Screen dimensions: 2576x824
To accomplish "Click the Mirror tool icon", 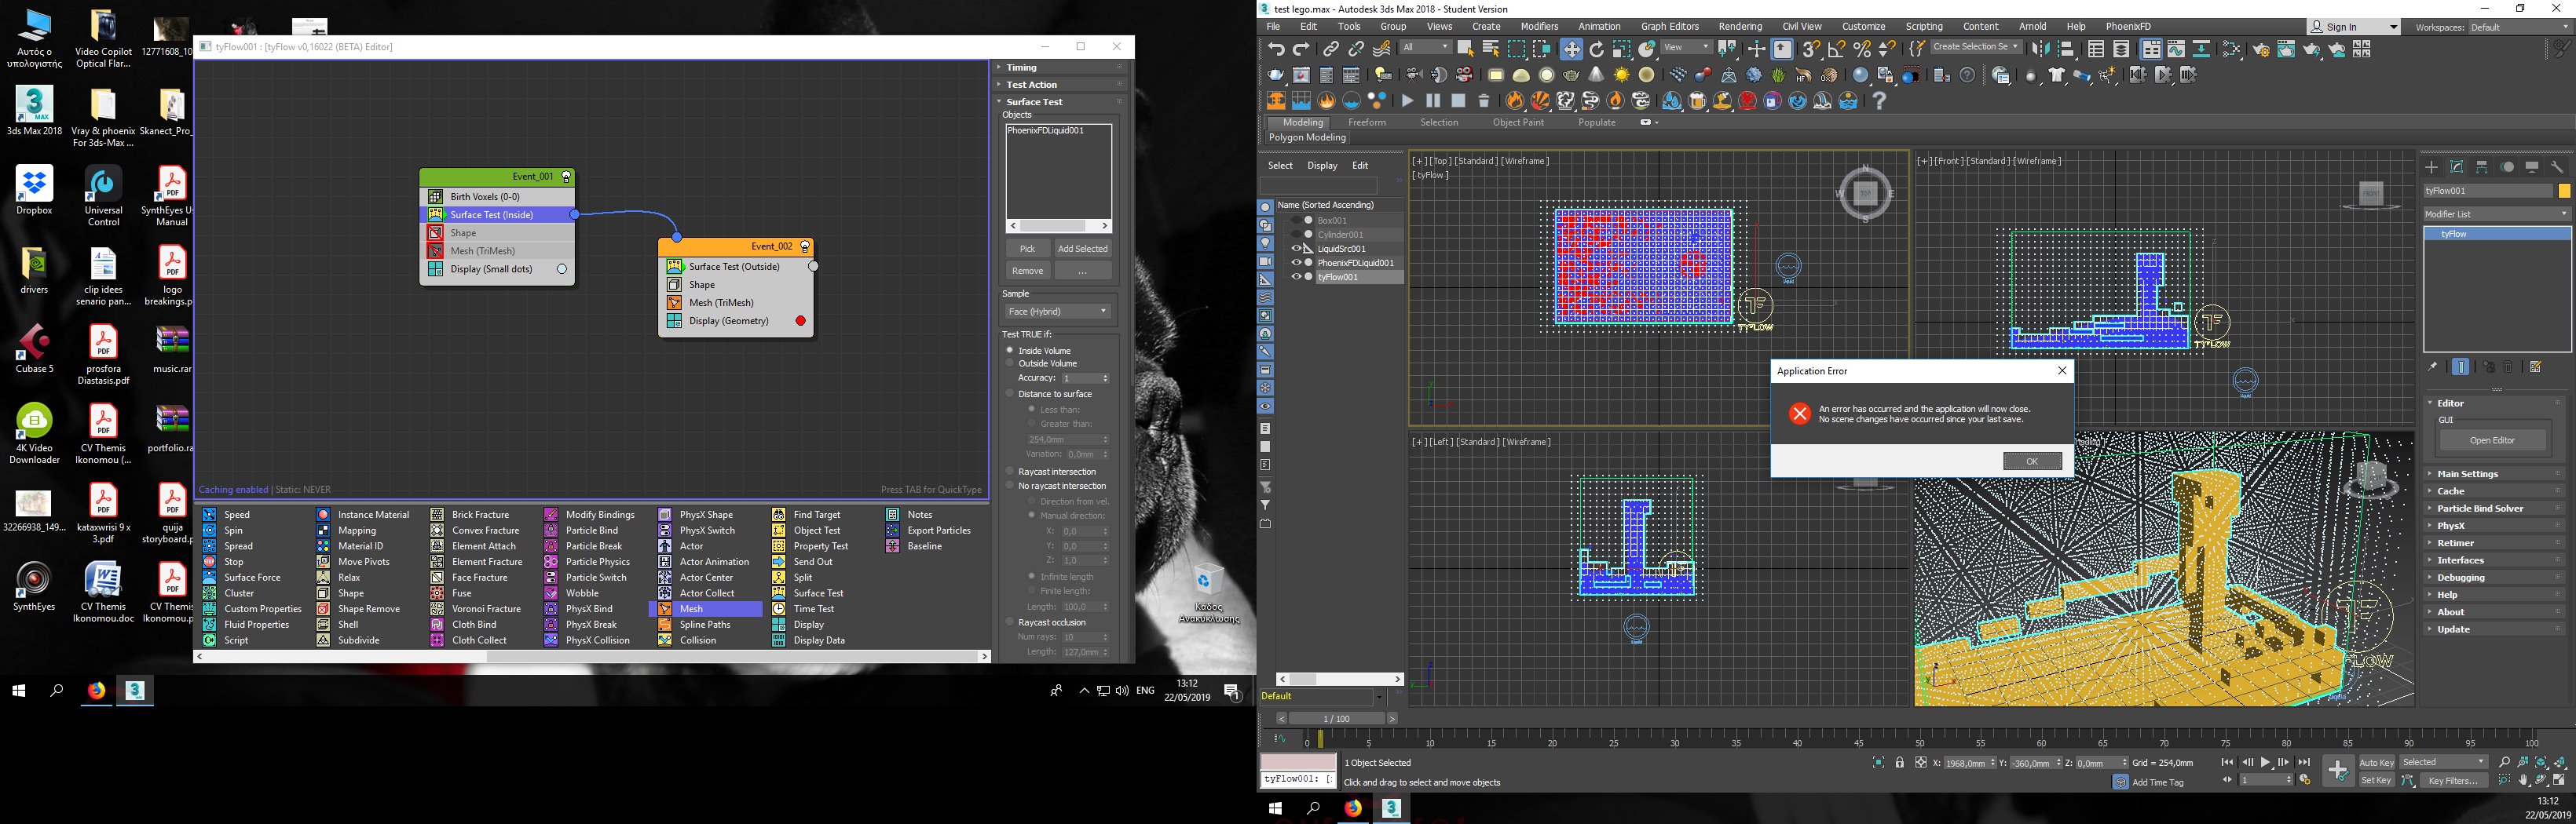I will click(2041, 49).
